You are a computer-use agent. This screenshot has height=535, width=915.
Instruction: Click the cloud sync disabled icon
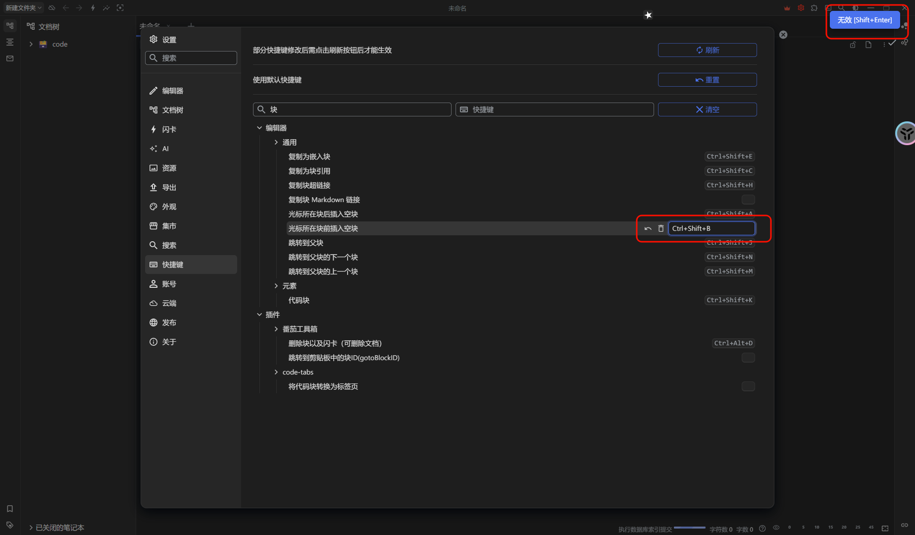[52, 8]
